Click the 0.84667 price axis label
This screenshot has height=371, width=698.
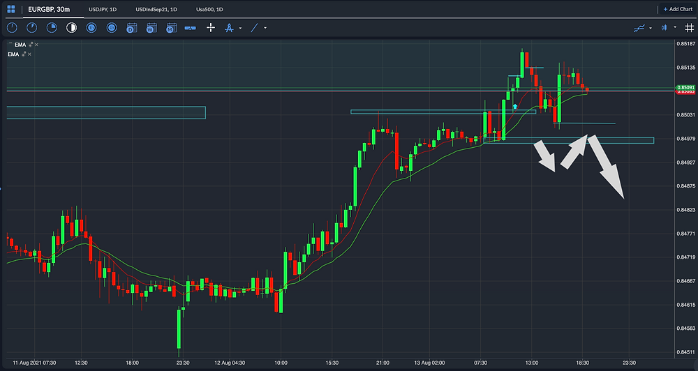[686, 281]
